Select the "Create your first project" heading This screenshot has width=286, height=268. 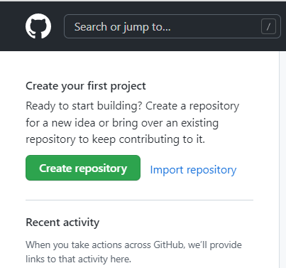point(86,86)
